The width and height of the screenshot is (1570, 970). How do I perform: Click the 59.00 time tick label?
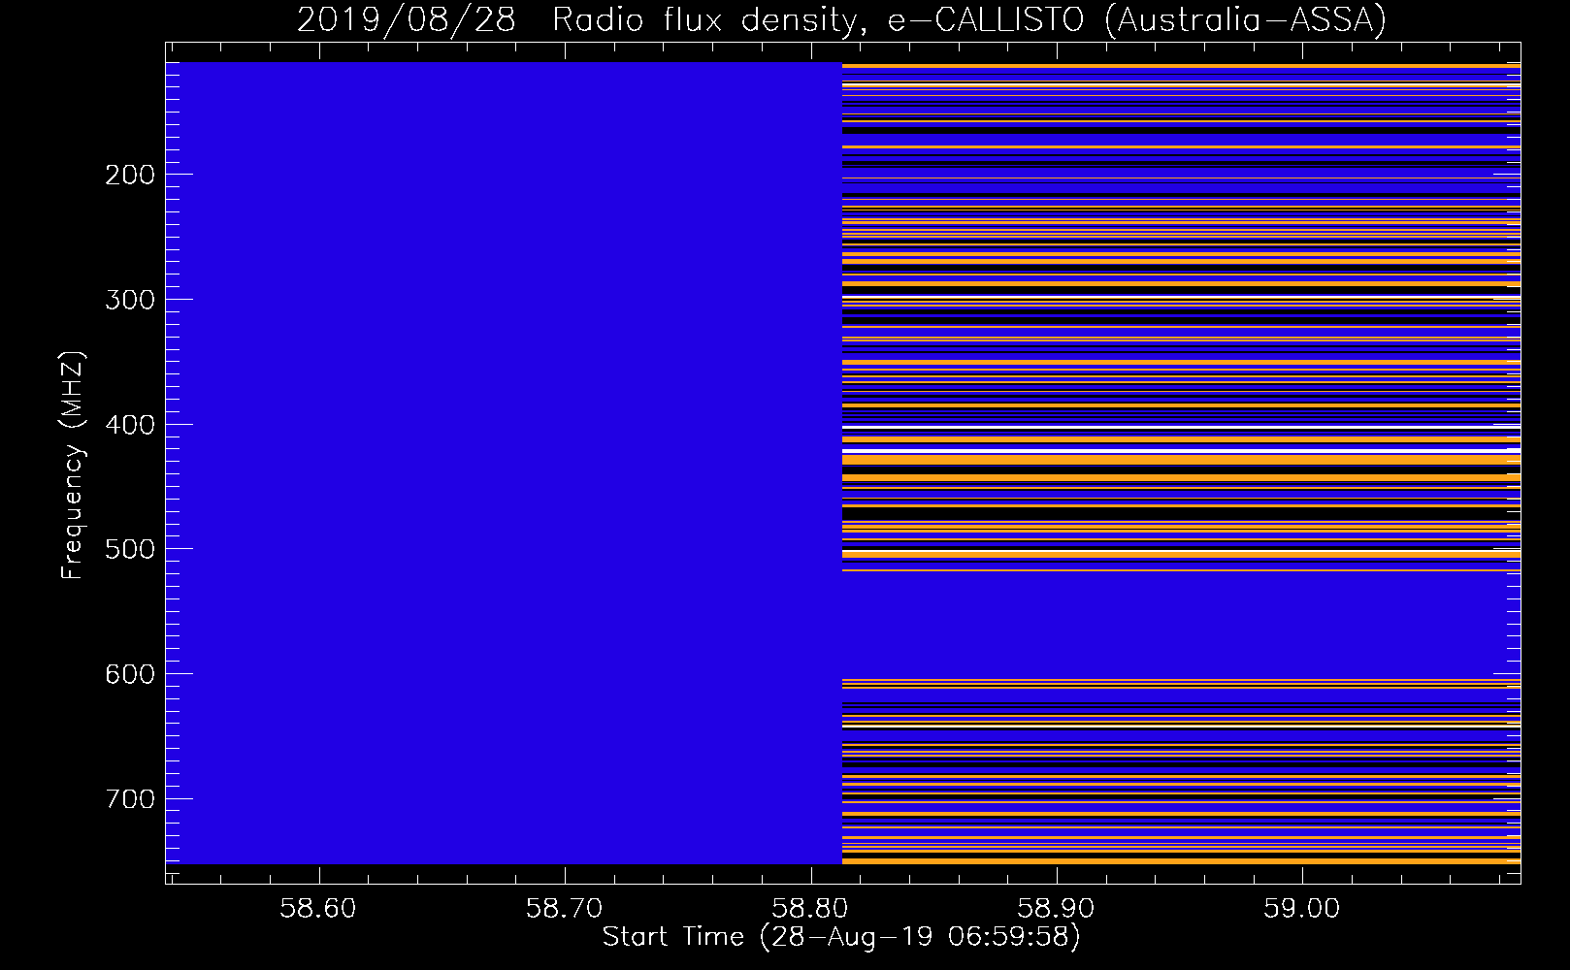pyautogui.click(x=1301, y=908)
